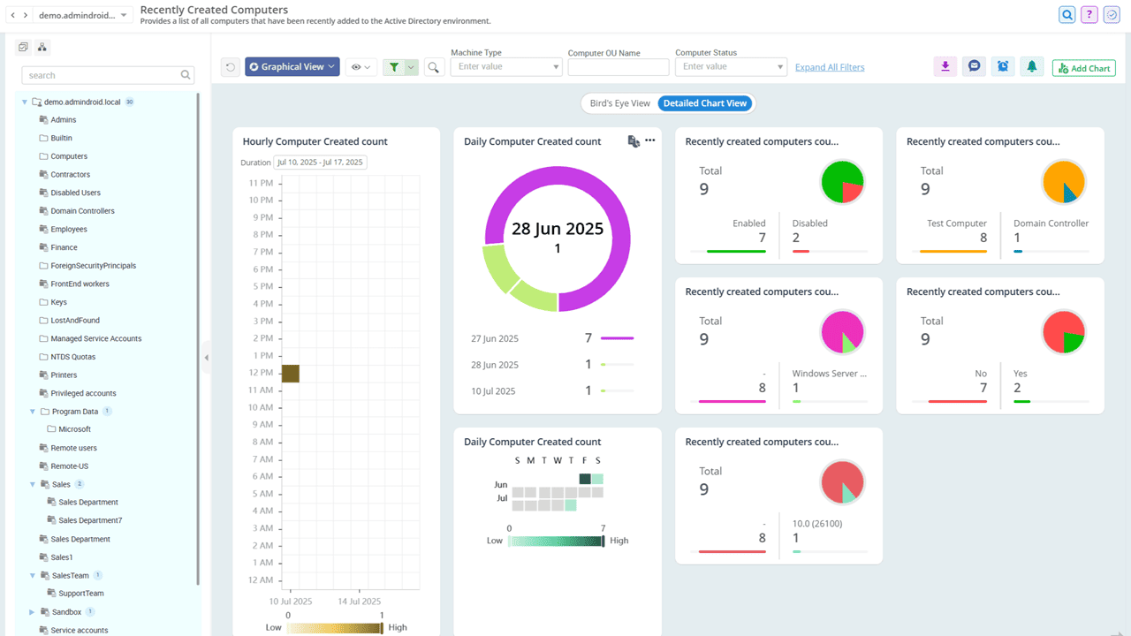Viewport: 1131px width, 636px height.
Task: Switch to Bird's Eye View
Action: point(619,103)
